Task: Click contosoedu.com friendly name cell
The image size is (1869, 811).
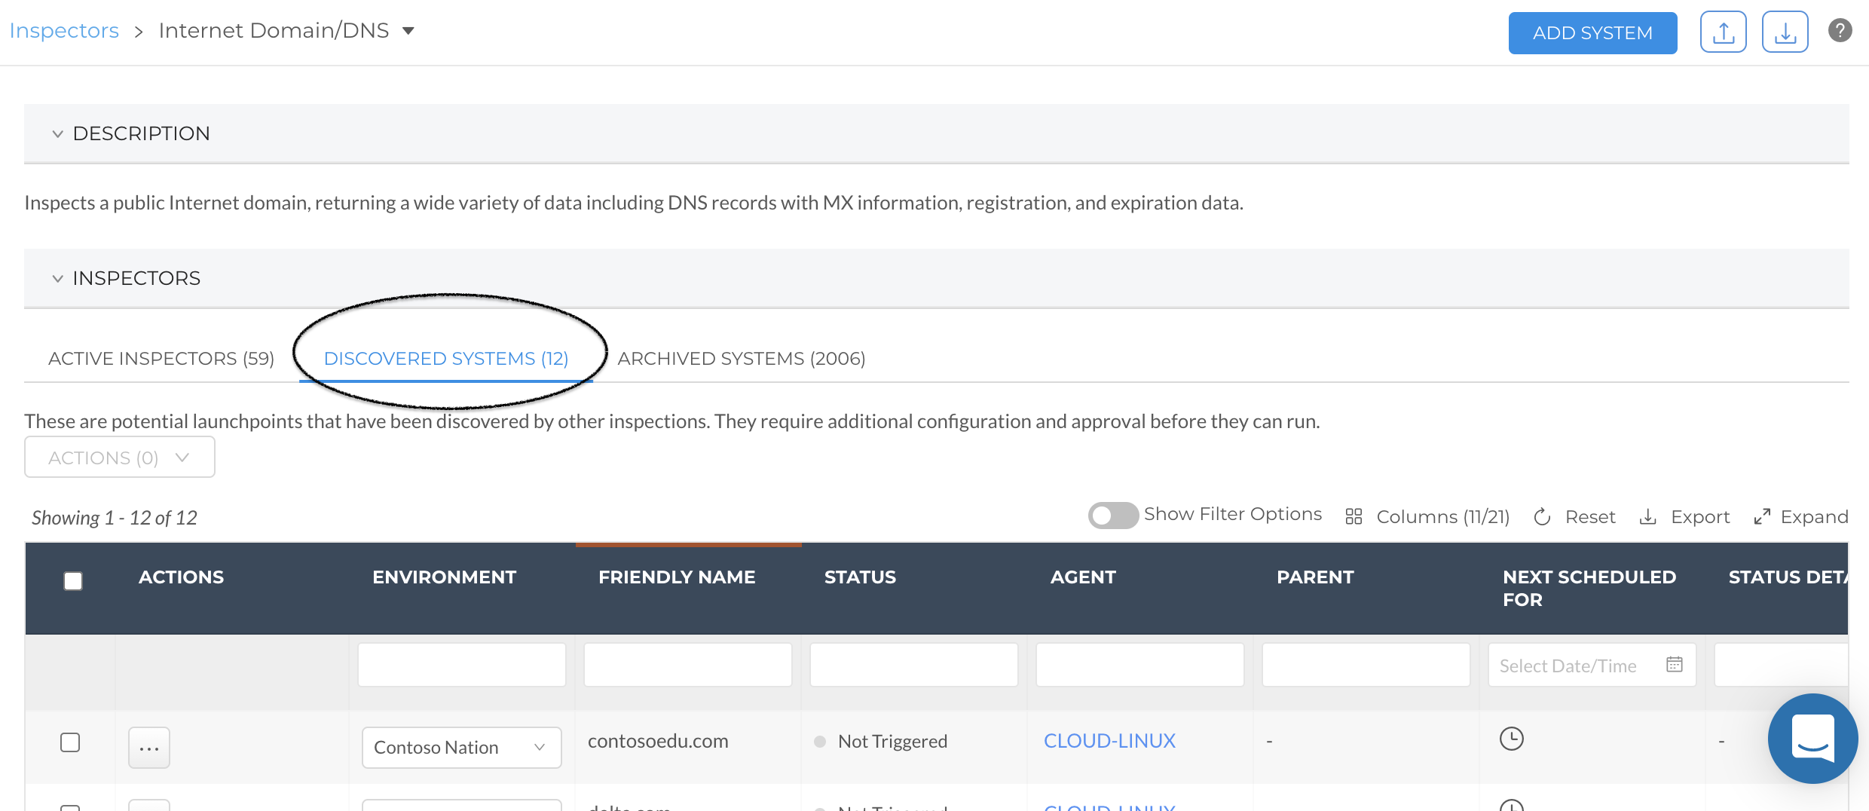Action: pos(658,741)
